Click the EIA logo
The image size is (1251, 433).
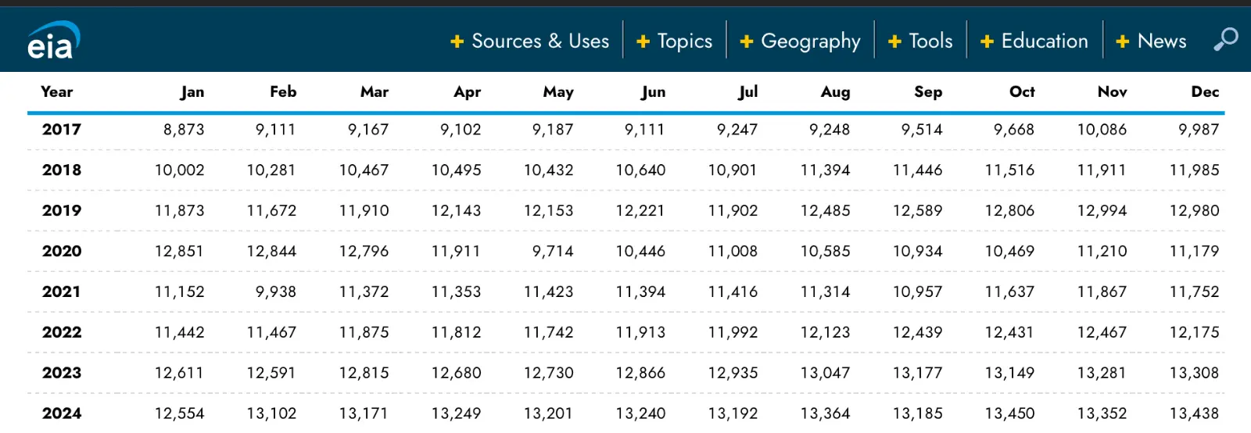click(x=53, y=41)
